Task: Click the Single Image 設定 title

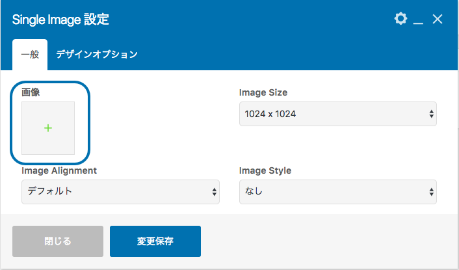Action: [60, 20]
